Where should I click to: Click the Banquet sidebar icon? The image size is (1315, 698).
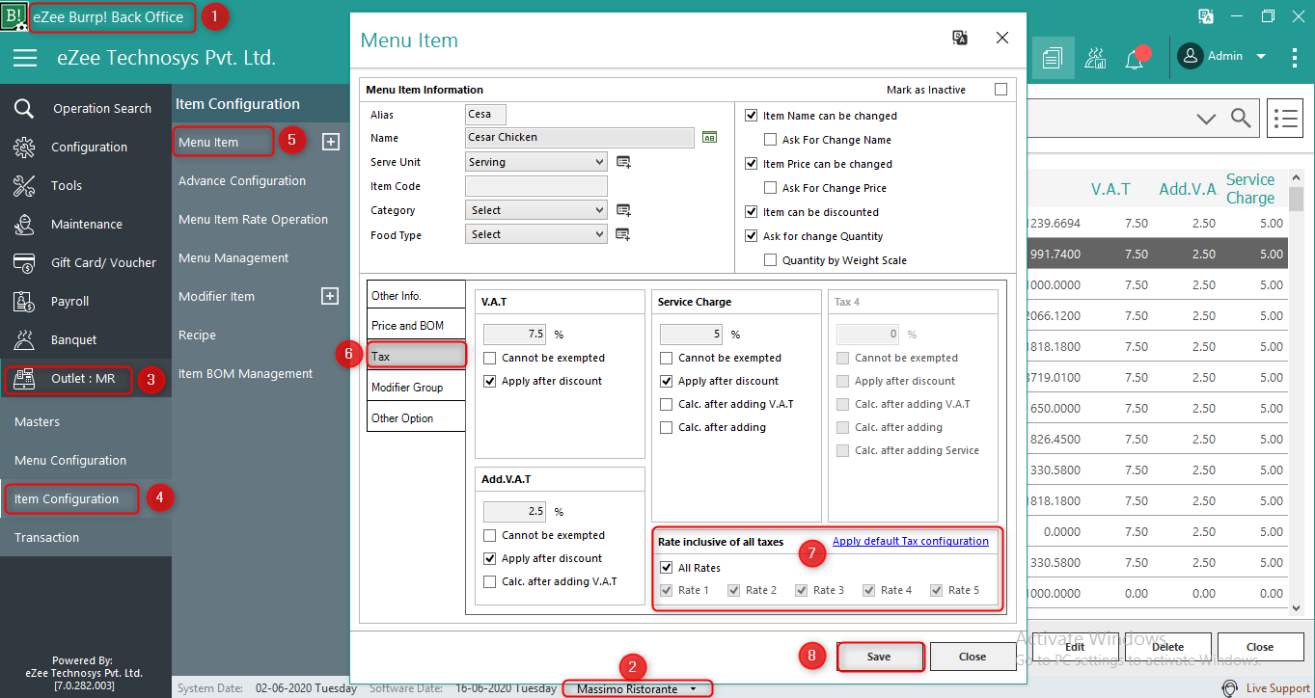[24, 339]
